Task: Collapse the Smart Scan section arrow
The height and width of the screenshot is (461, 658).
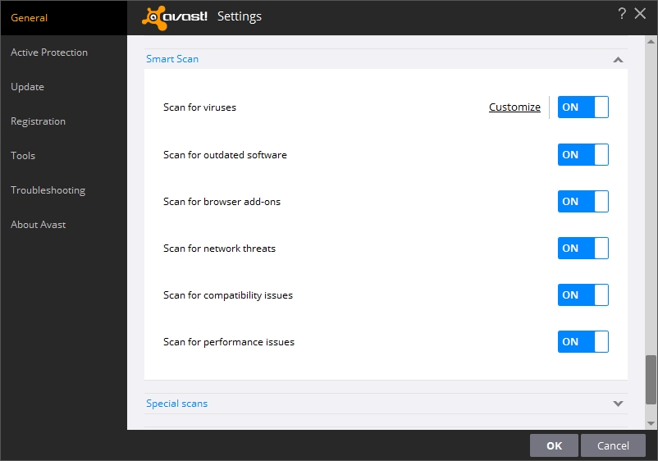Action: (x=618, y=60)
